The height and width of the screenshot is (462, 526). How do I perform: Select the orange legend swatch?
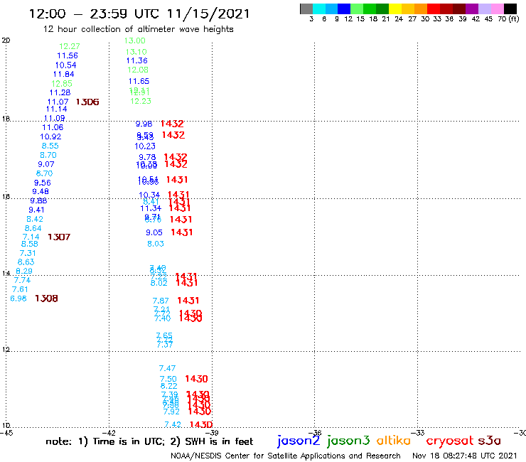420,9
